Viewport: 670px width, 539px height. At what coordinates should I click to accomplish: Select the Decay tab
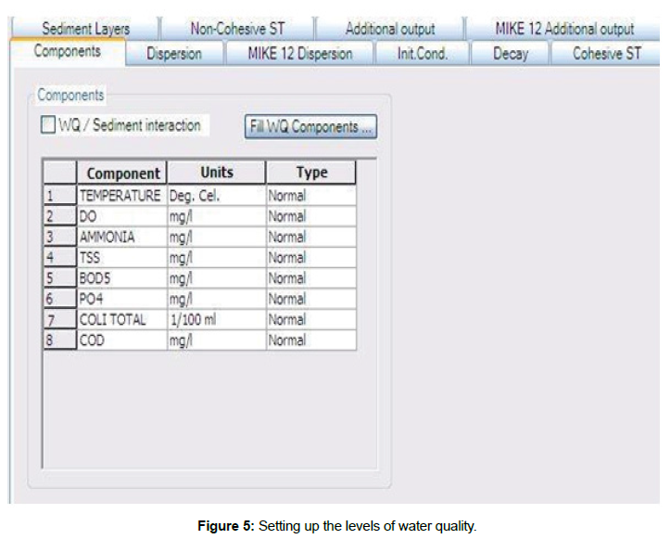(510, 54)
